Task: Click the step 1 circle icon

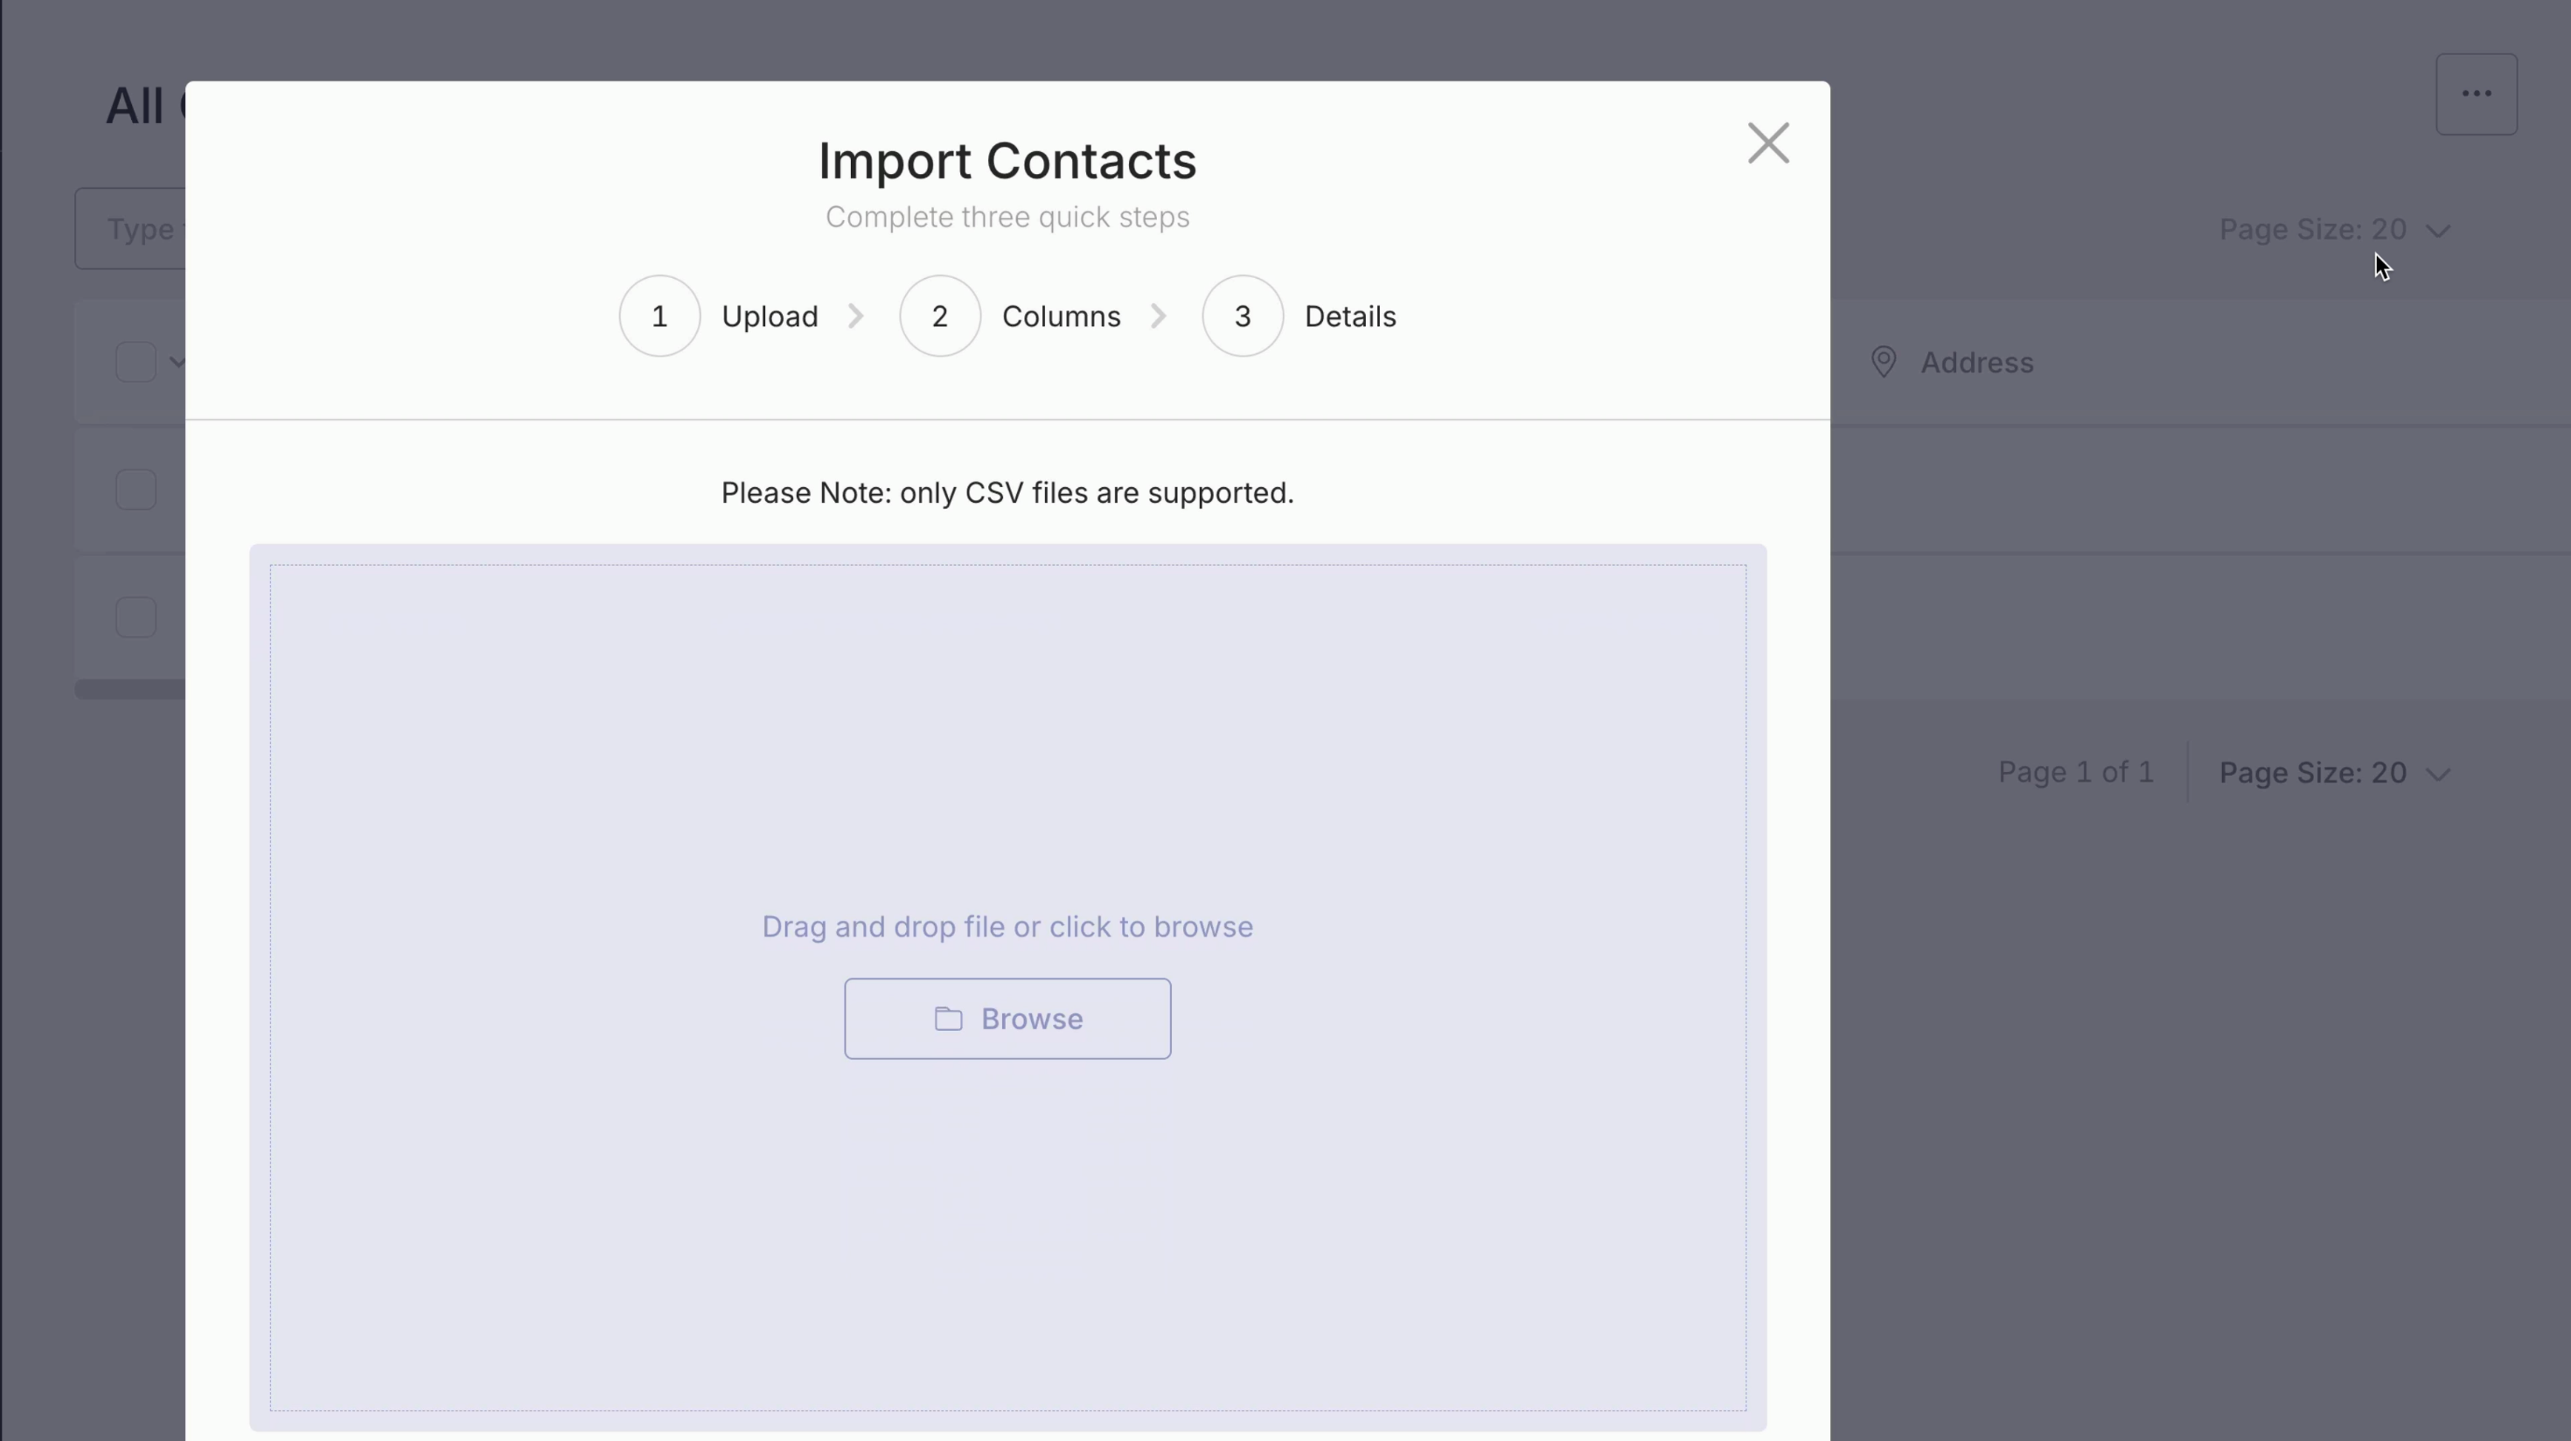Action: coord(658,317)
